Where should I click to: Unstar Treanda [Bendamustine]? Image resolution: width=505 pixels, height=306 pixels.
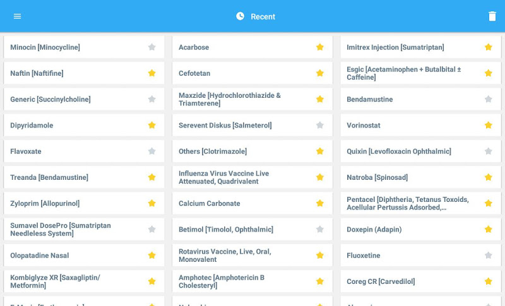(151, 177)
